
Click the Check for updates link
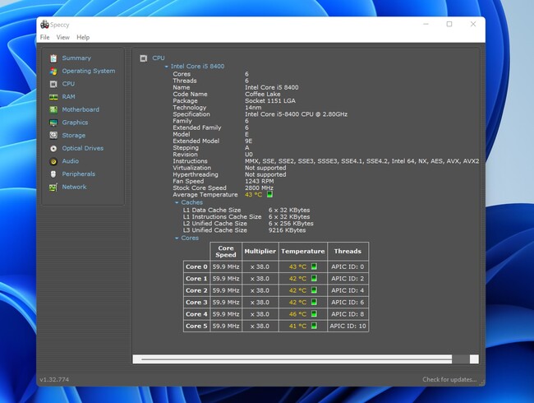[449, 379]
